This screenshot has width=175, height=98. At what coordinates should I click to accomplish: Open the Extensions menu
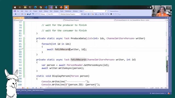(68, 11)
